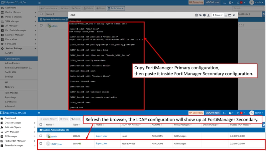Open the column settings gear beside the LDAP_User table
The image size is (266, 151).
263,125
